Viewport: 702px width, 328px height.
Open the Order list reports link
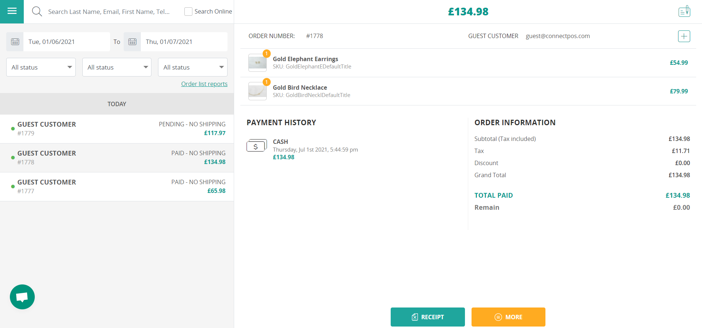204,84
